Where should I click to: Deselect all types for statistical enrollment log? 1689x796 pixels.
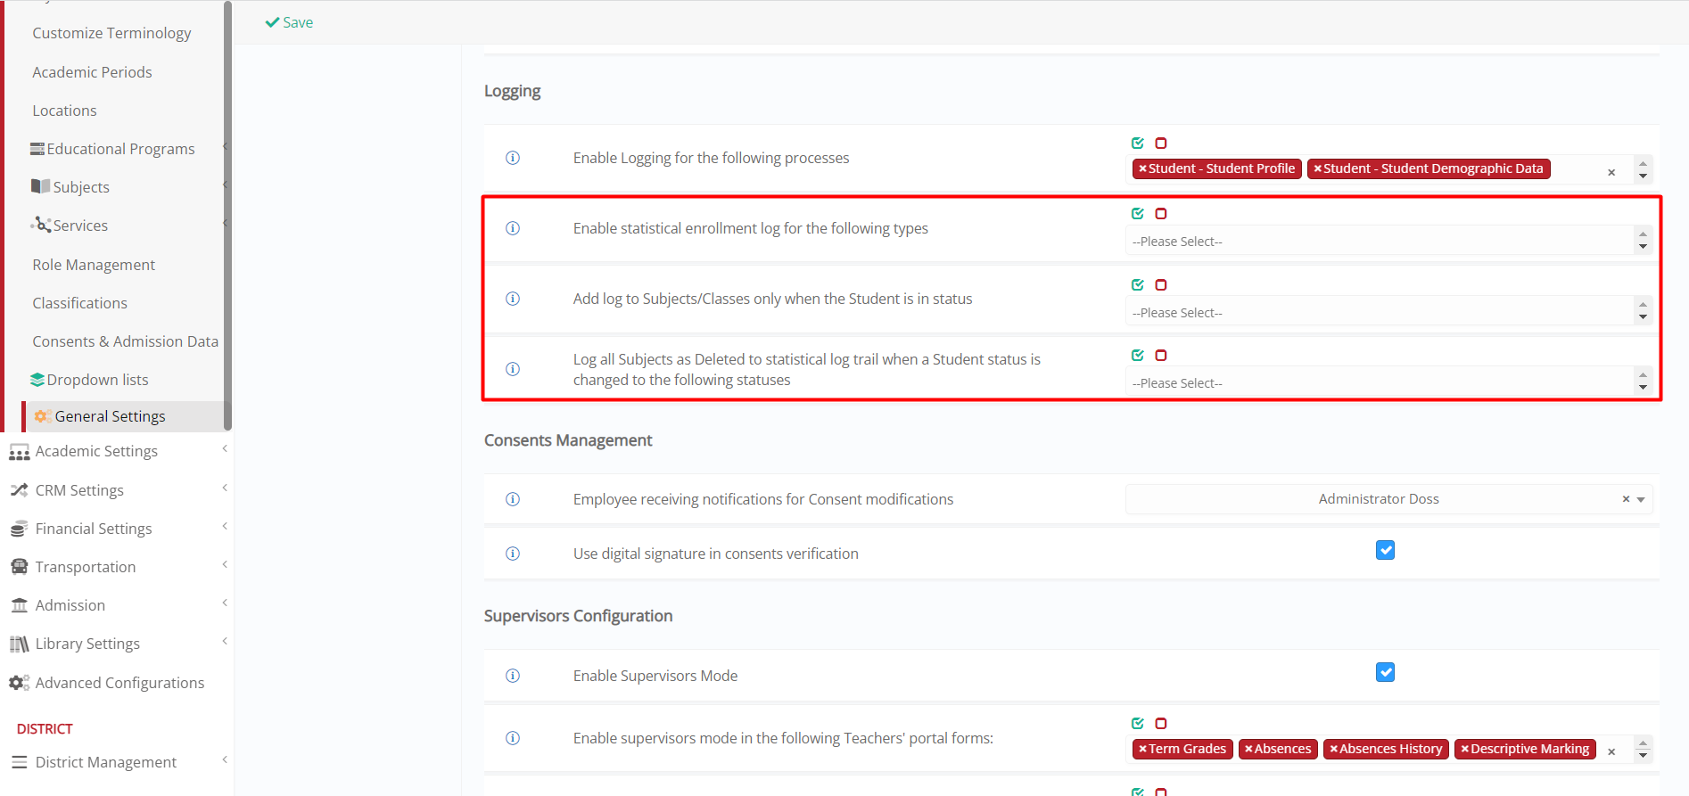pyautogui.click(x=1161, y=213)
